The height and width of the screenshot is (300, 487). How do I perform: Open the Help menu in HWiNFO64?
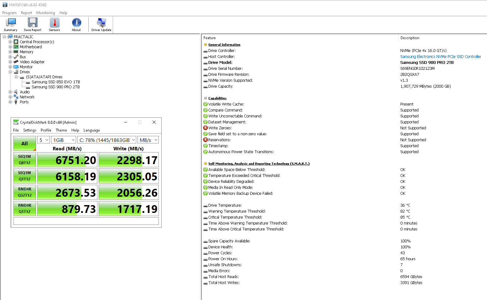tap(64, 13)
